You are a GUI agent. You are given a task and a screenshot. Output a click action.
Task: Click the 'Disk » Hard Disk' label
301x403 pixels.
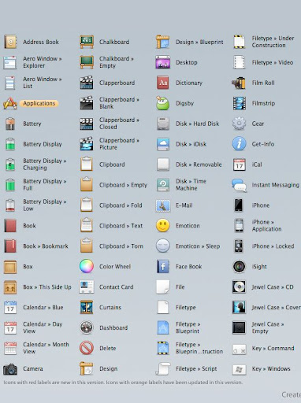pyautogui.click(x=197, y=124)
